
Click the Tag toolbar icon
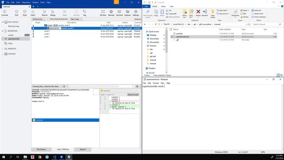coord(84,13)
